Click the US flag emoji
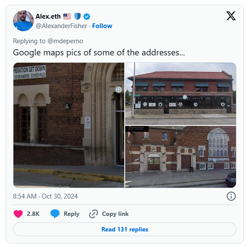Viewport: 249px width, 247px height. point(67,16)
